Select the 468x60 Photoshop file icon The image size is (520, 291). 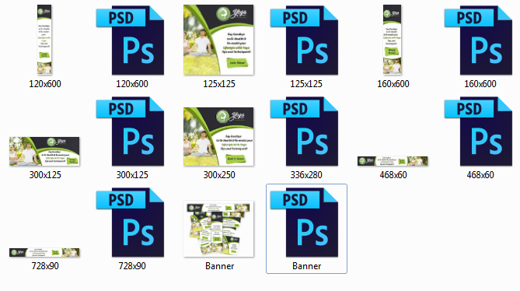tap(478, 131)
